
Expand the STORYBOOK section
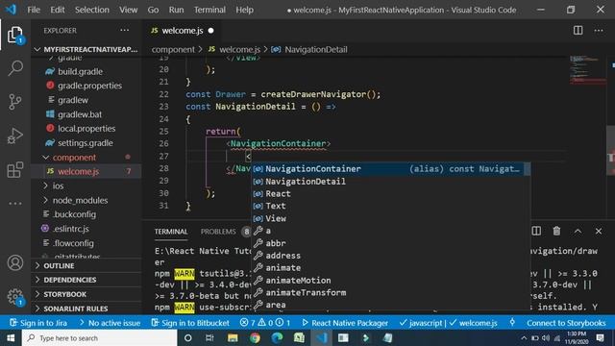86,294
